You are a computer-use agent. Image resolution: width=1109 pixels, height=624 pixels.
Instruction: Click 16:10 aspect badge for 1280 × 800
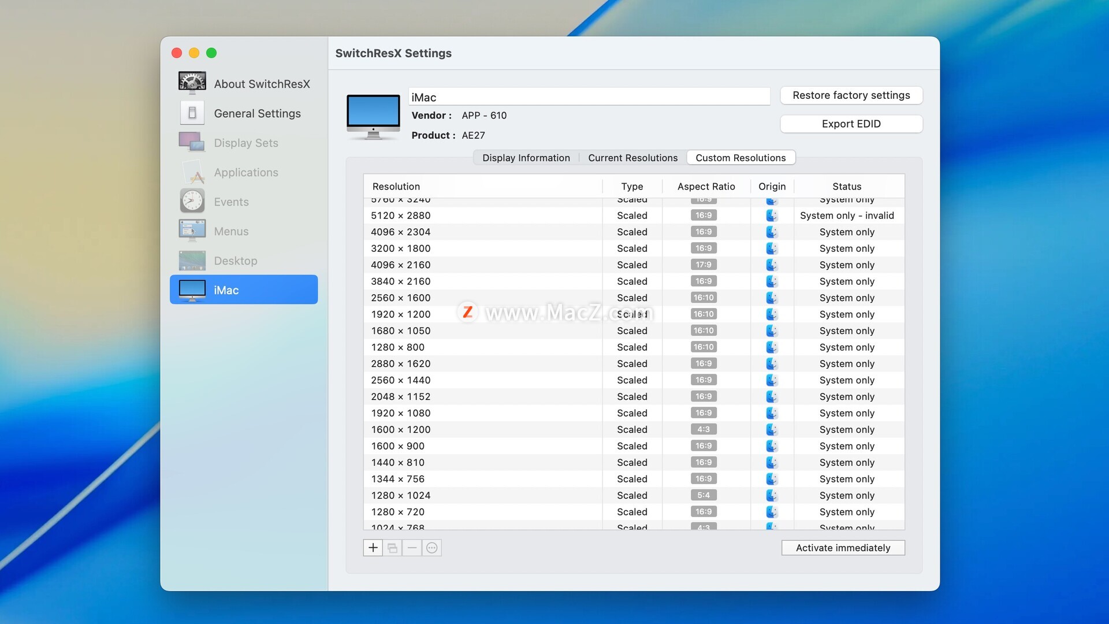[704, 347]
